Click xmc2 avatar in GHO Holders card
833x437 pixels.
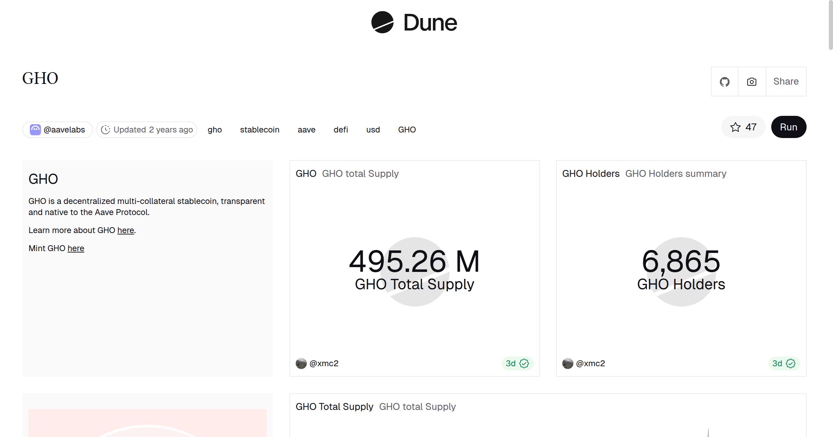click(567, 363)
